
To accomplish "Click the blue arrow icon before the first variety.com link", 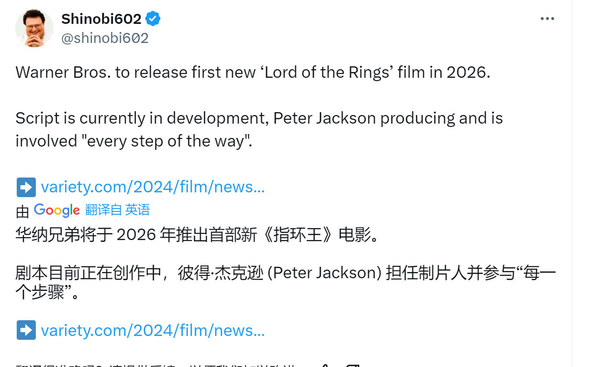I will tap(26, 187).
